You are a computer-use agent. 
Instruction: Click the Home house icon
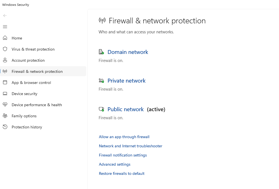click(5, 38)
